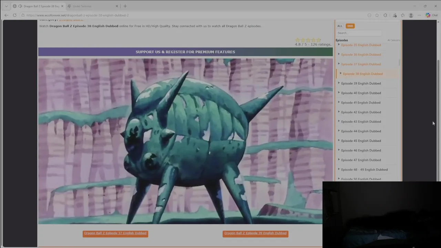Open a new browser tab
The width and height of the screenshot is (441, 248).
point(125,6)
